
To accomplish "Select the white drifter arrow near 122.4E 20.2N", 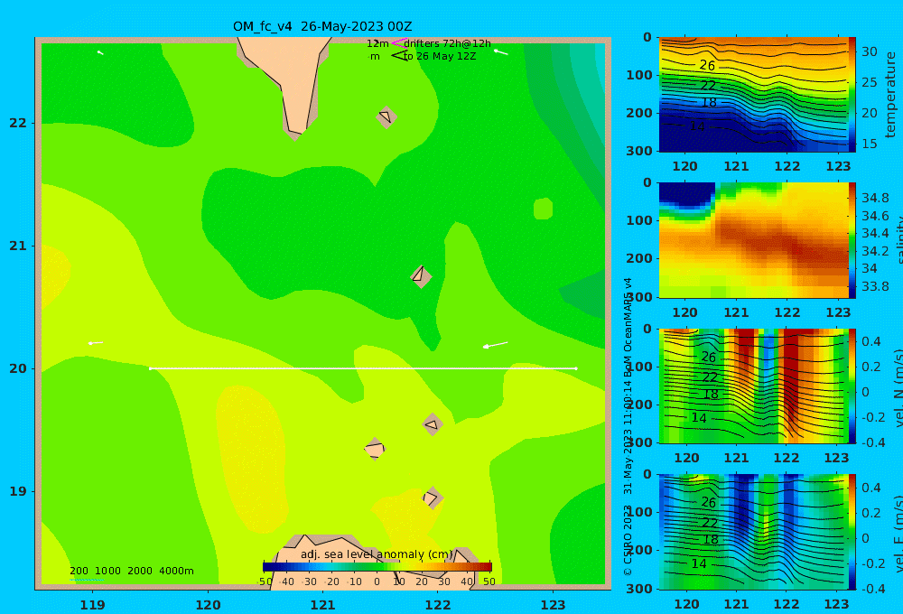I will click(x=495, y=344).
